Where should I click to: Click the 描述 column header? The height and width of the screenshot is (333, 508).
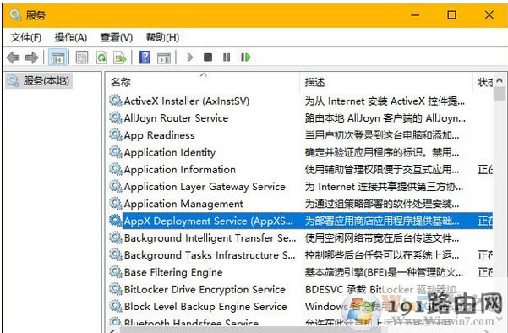click(386, 82)
